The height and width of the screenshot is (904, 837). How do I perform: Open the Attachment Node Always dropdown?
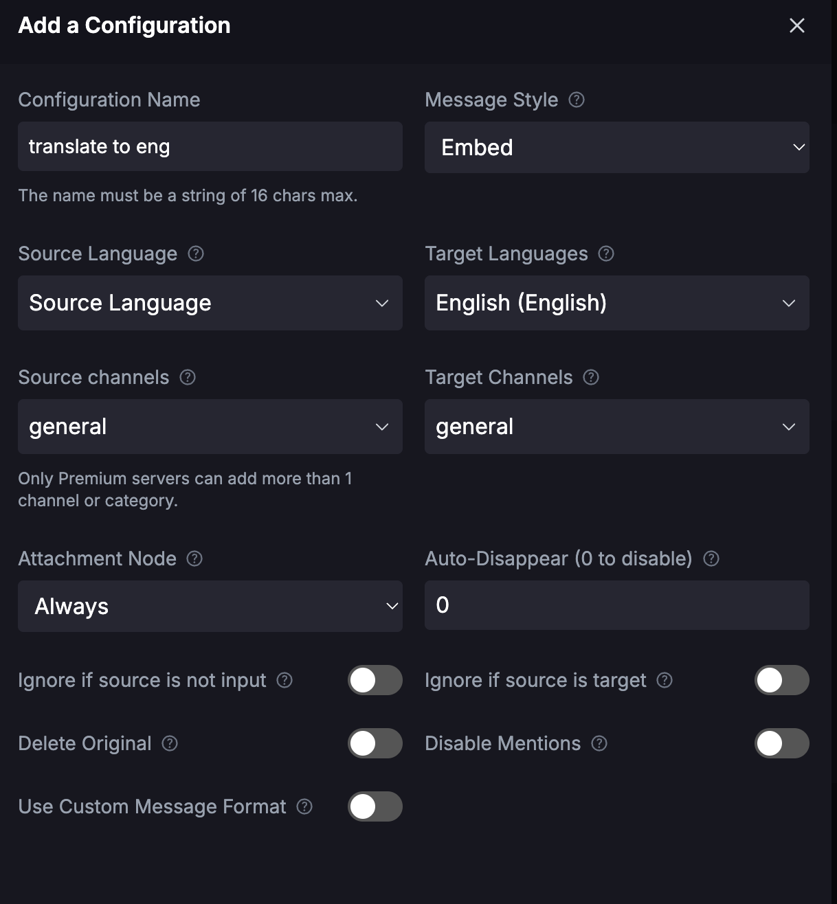[x=210, y=606]
